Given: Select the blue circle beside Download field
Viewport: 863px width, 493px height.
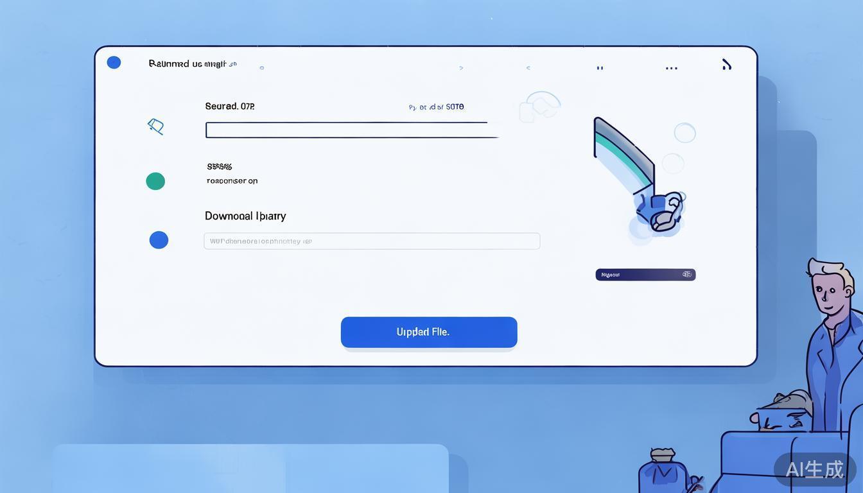Looking at the screenshot, I should (159, 240).
